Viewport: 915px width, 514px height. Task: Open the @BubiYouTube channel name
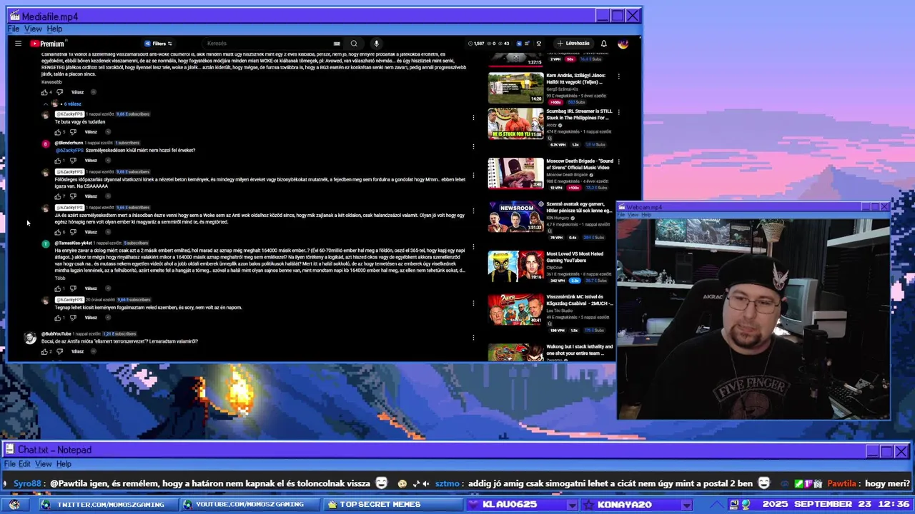(56, 333)
